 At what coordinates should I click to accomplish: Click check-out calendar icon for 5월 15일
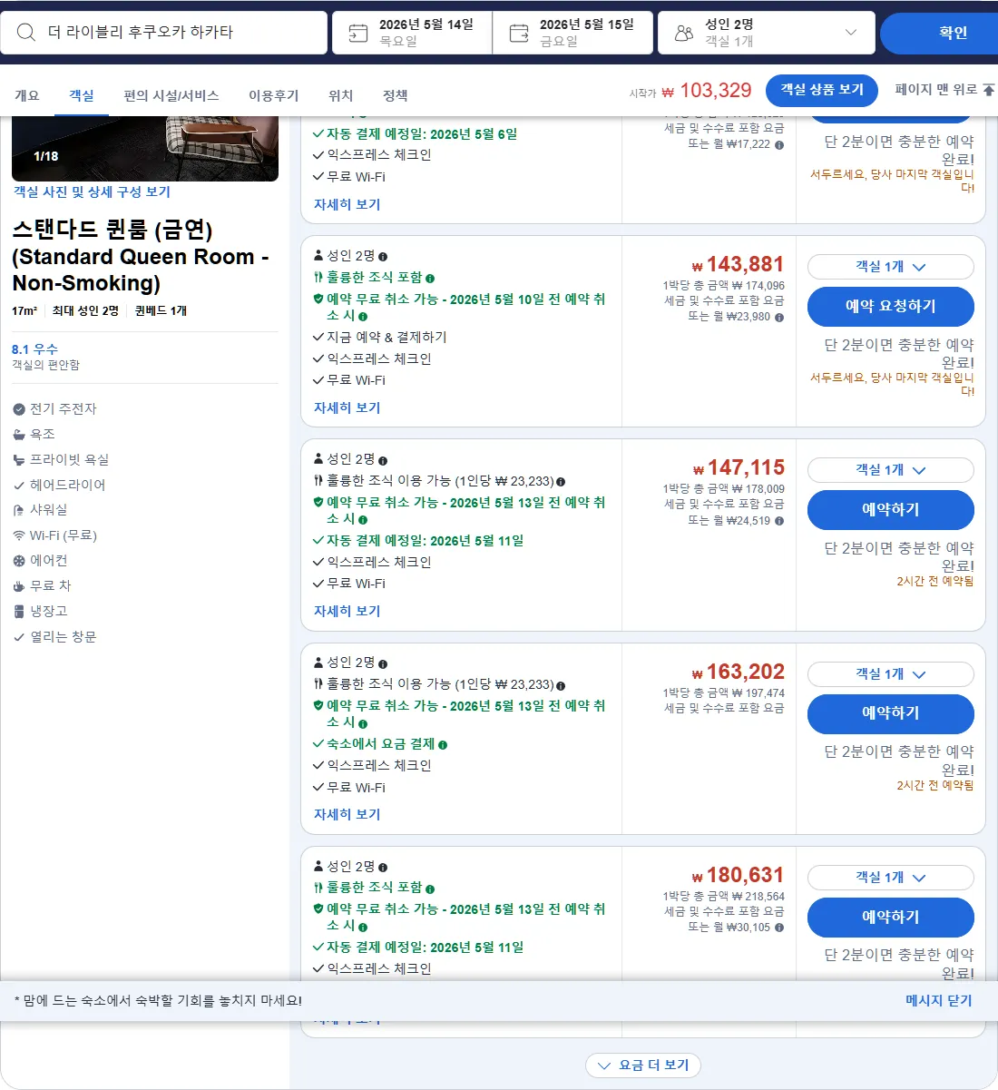[x=519, y=34]
